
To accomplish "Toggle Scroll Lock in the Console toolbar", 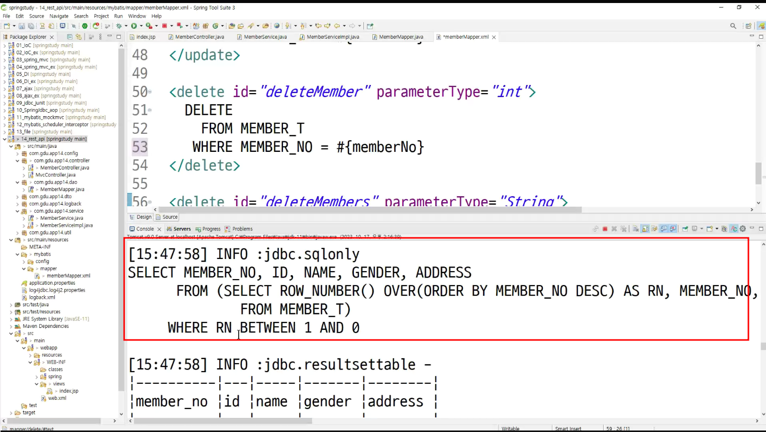I will 645,229.
